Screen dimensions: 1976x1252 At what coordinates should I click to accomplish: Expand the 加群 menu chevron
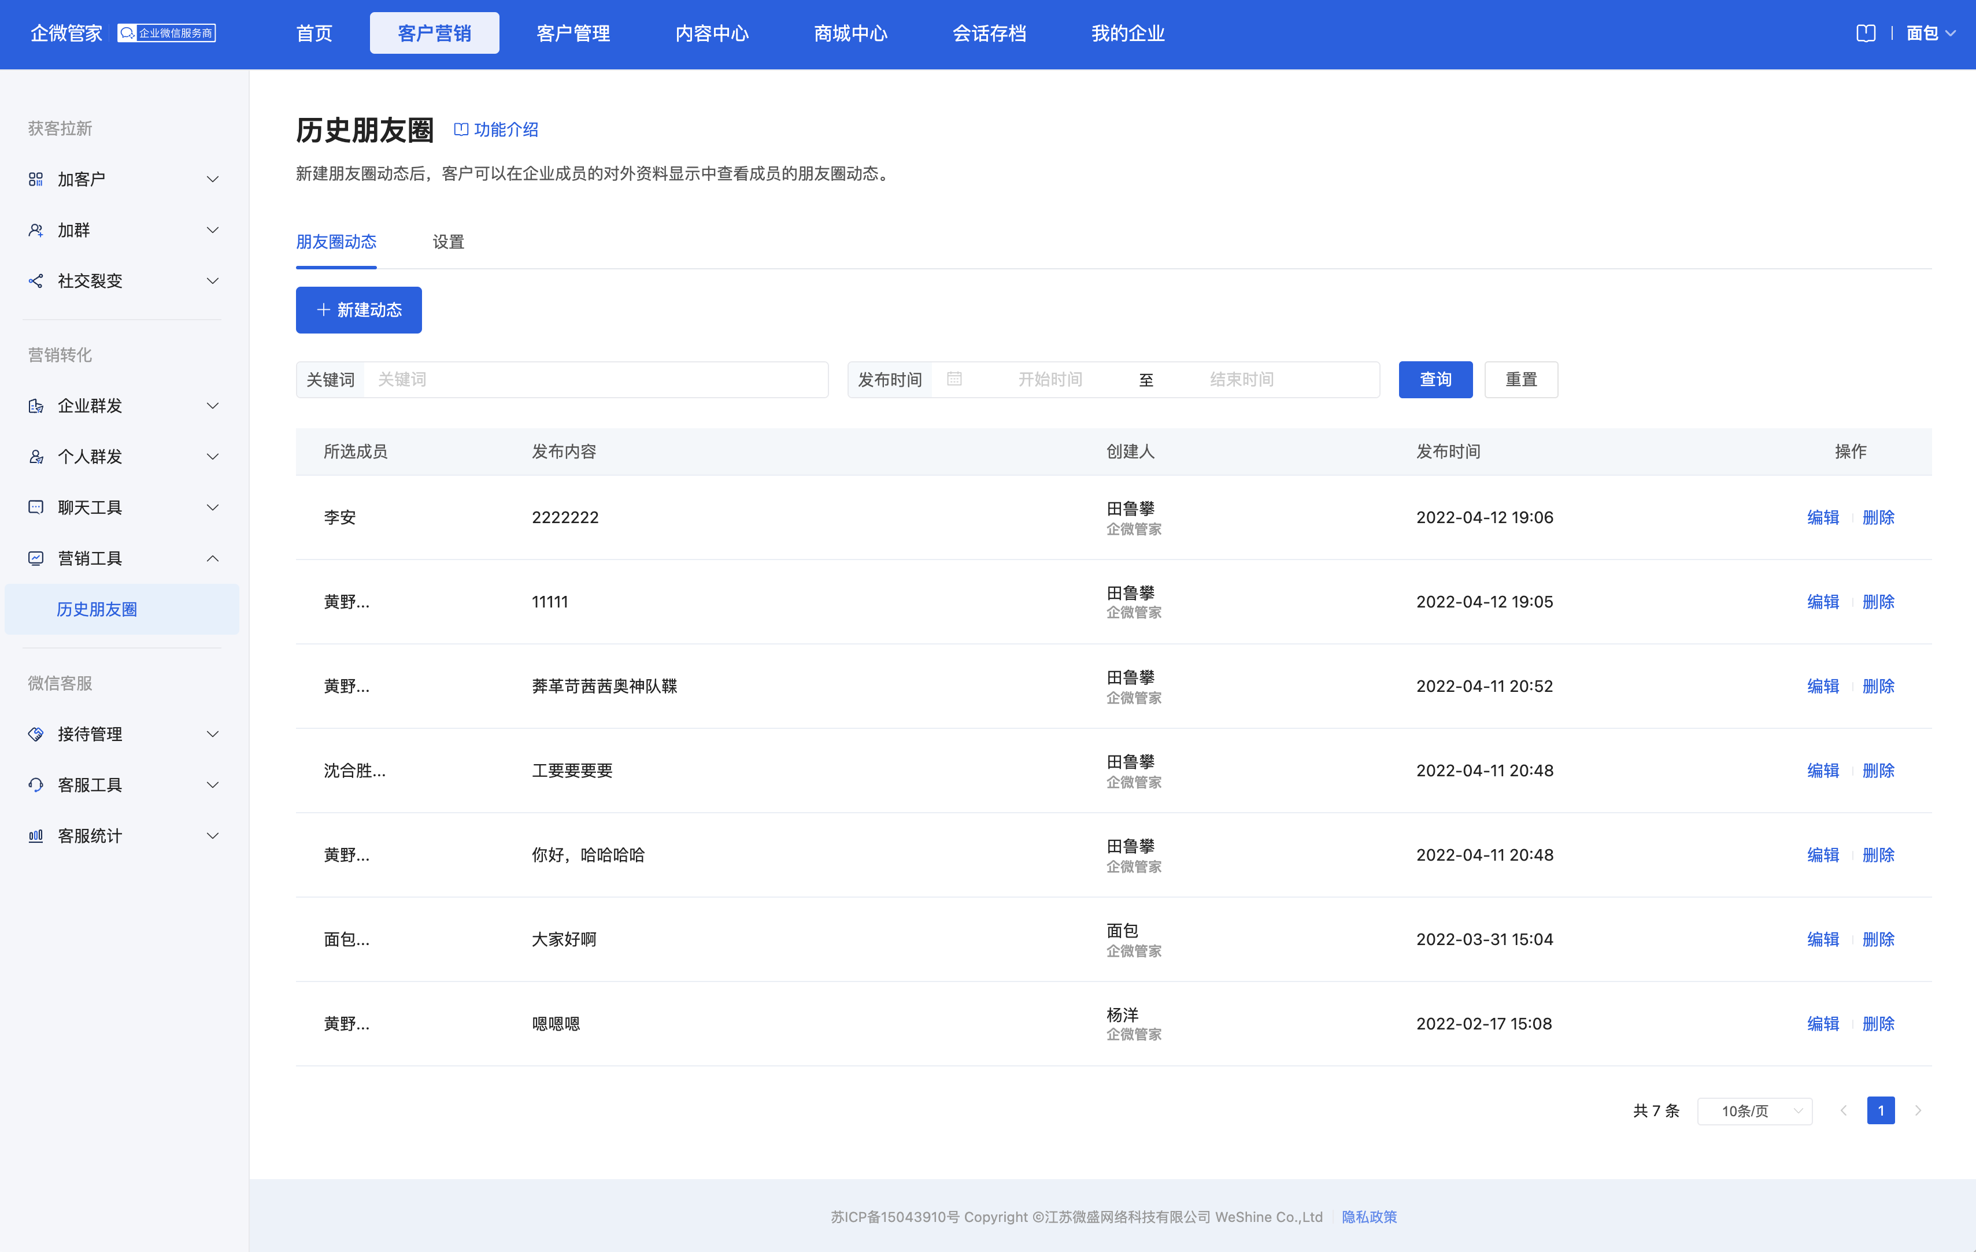[x=213, y=229]
